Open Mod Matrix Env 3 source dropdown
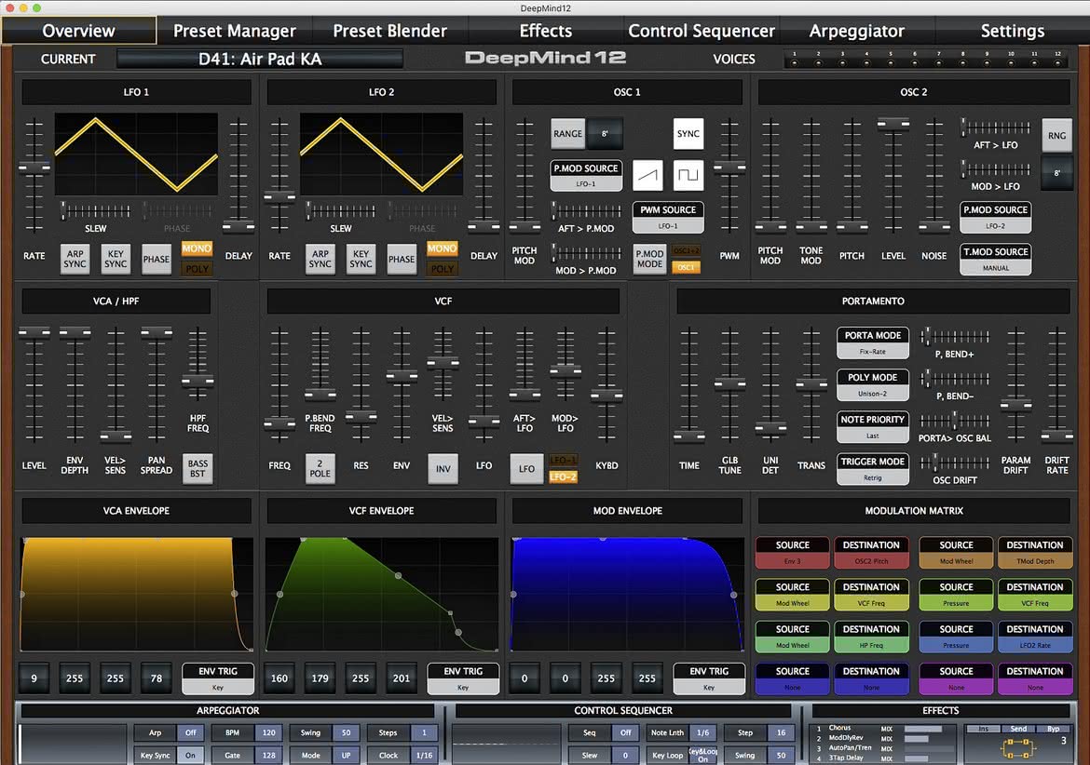Viewport: 1090px width, 765px height. tap(793, 553)
